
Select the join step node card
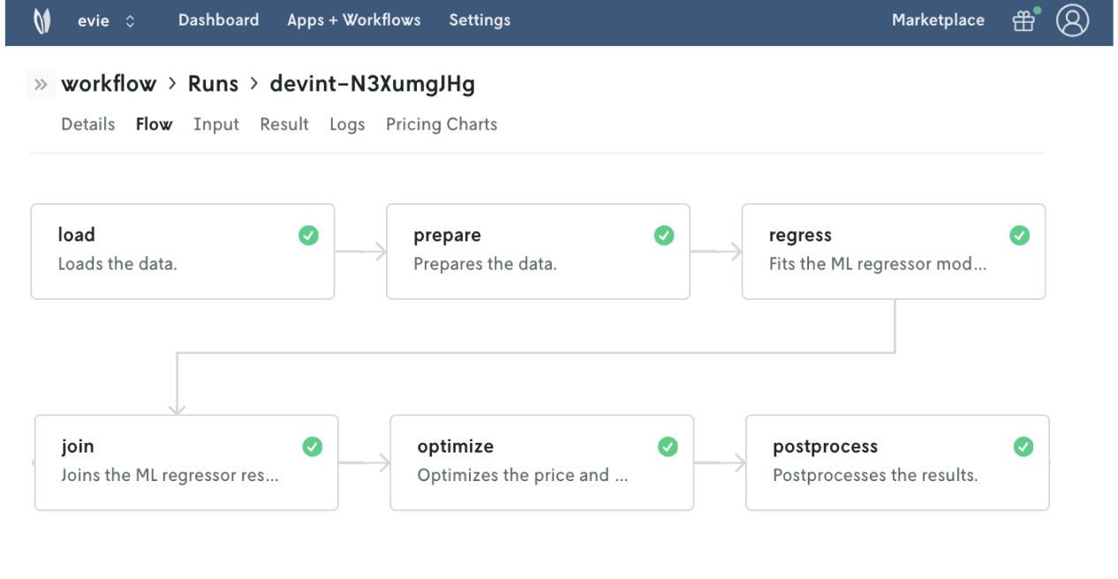click(x=186, y=462)
